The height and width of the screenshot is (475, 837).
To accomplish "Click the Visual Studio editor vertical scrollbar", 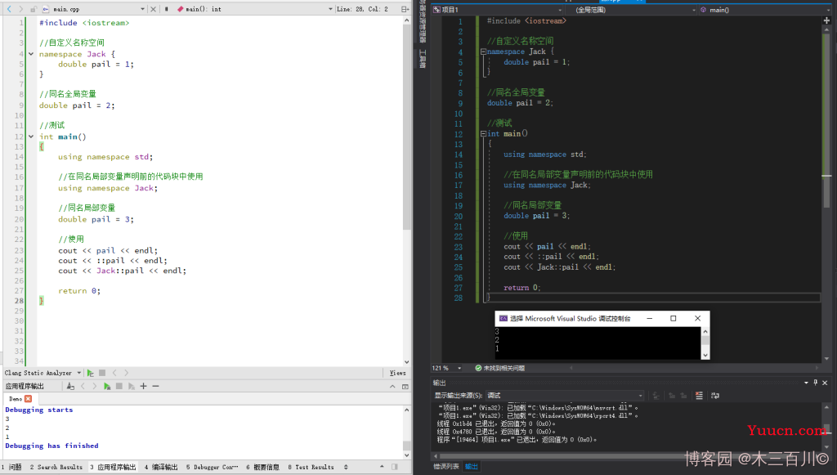I will point(827,195).
